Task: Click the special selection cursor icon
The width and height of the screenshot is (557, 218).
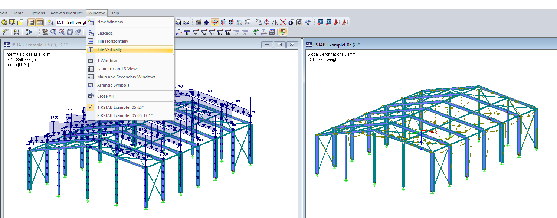Action: [12, 22]
